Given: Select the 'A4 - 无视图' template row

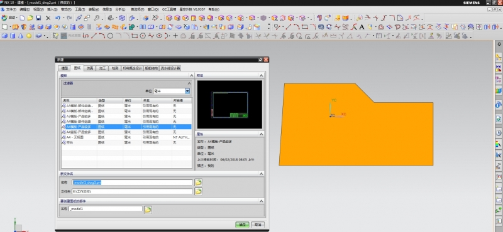Looking at the screenshot, I should 126,137.
